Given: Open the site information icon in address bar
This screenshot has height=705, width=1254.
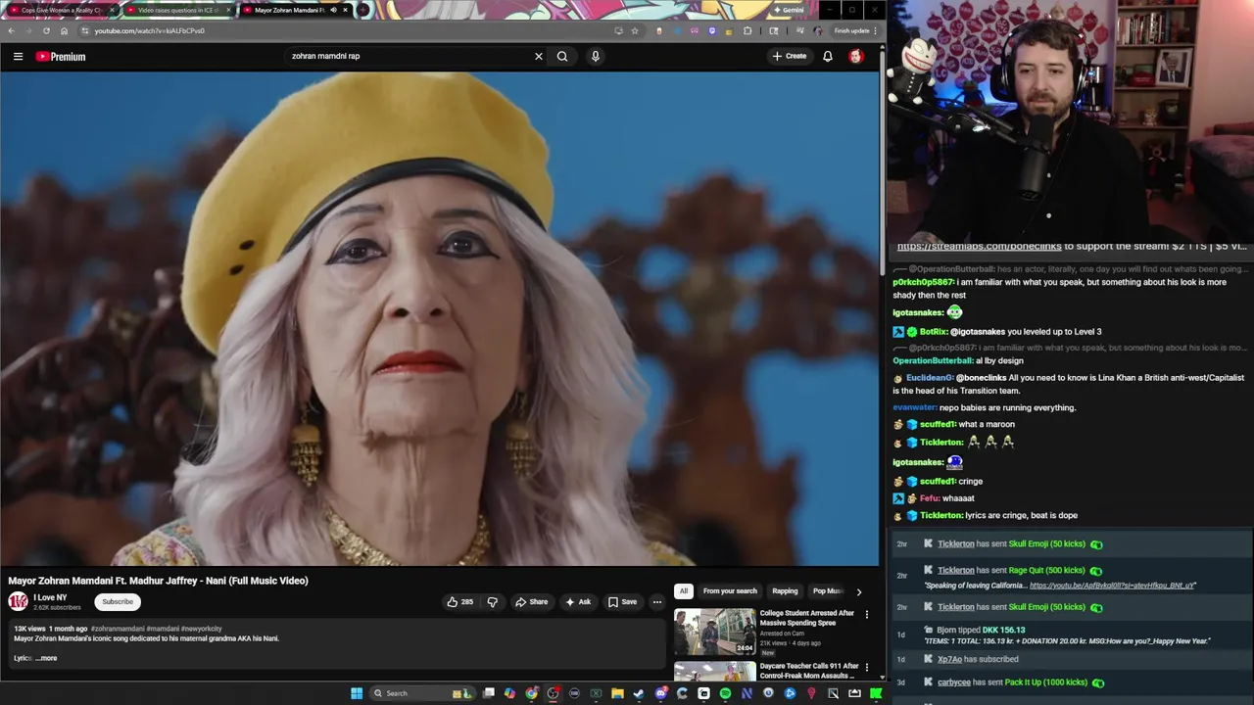Looking at the screenshot, I should point(84,30).
